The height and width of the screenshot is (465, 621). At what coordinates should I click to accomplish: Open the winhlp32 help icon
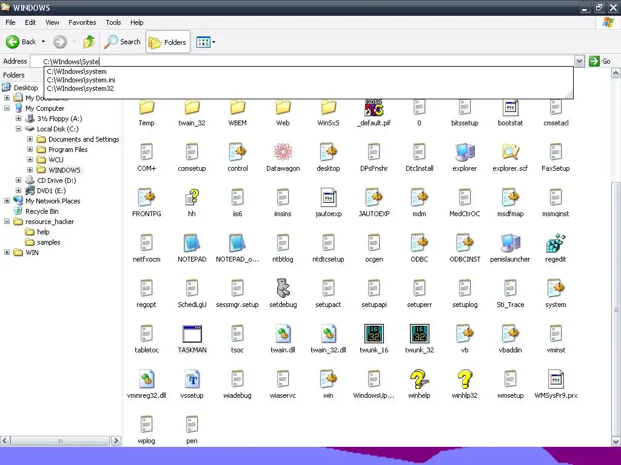465,379
